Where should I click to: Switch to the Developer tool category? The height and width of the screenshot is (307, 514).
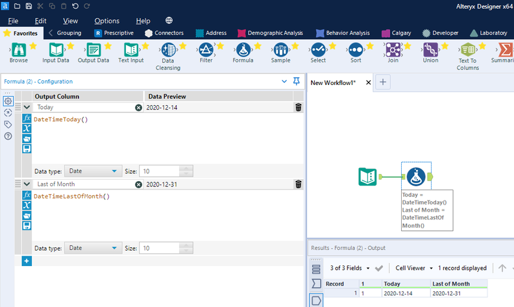coord(441,33)
